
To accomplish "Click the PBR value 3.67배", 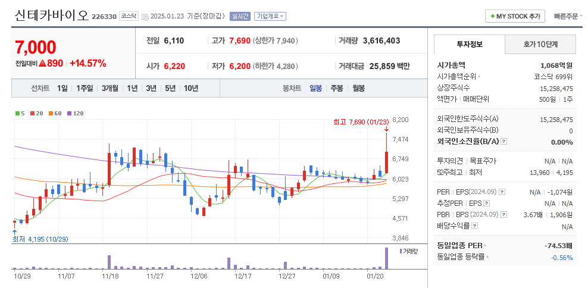I will 532,215.
